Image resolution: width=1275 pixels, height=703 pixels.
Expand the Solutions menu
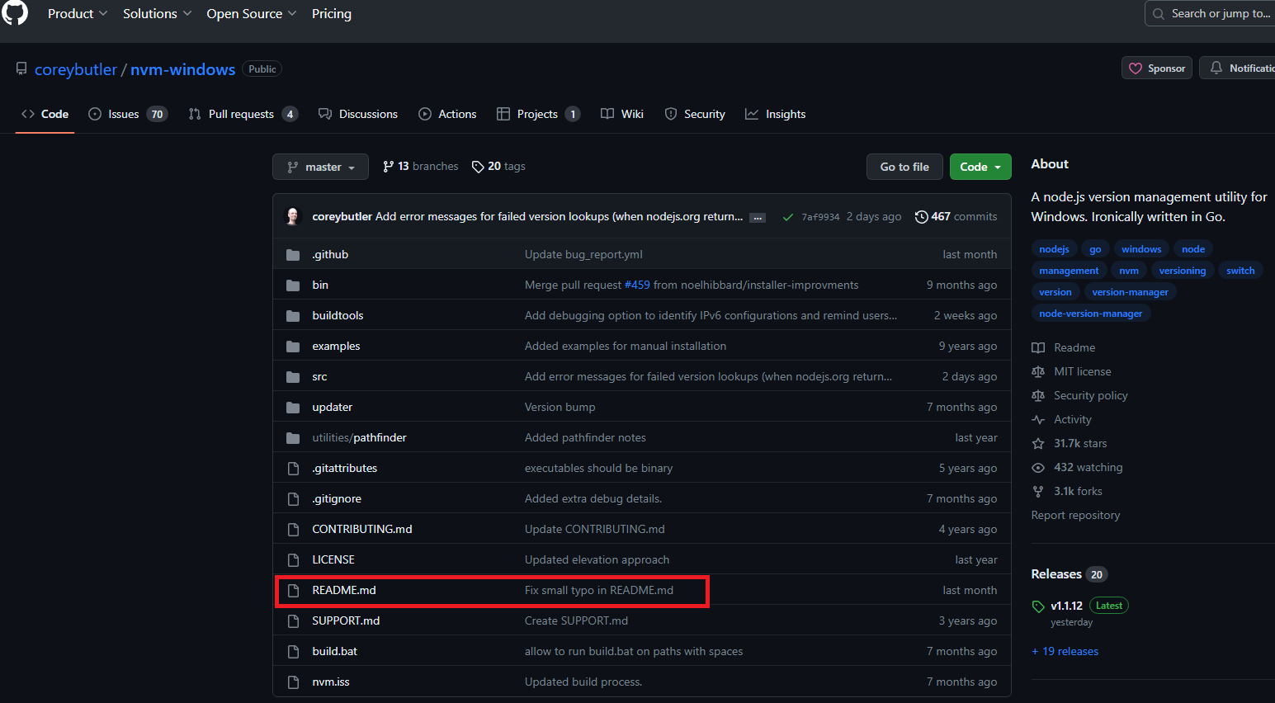coord(157,14)
